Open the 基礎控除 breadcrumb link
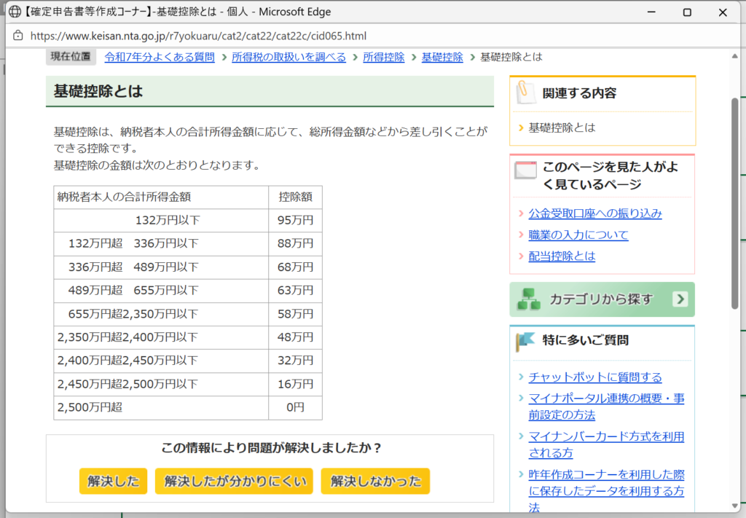Image resolution: width=746 pixels, height=518 pixels. pyautogui.click(x=442, y=57)
